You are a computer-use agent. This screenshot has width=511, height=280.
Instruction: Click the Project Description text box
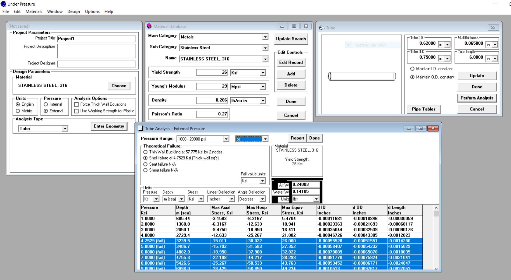point(96,51)
